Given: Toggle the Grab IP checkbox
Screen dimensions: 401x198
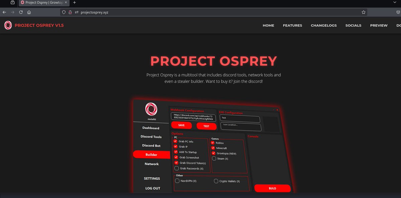Looking at the screenshot, I should [175, 147].
